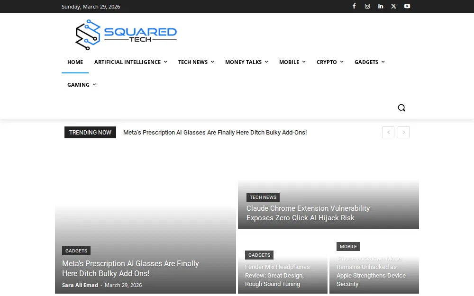Go back in trending carousel with left arrow
474x296 pixels.
pos(388,132)
